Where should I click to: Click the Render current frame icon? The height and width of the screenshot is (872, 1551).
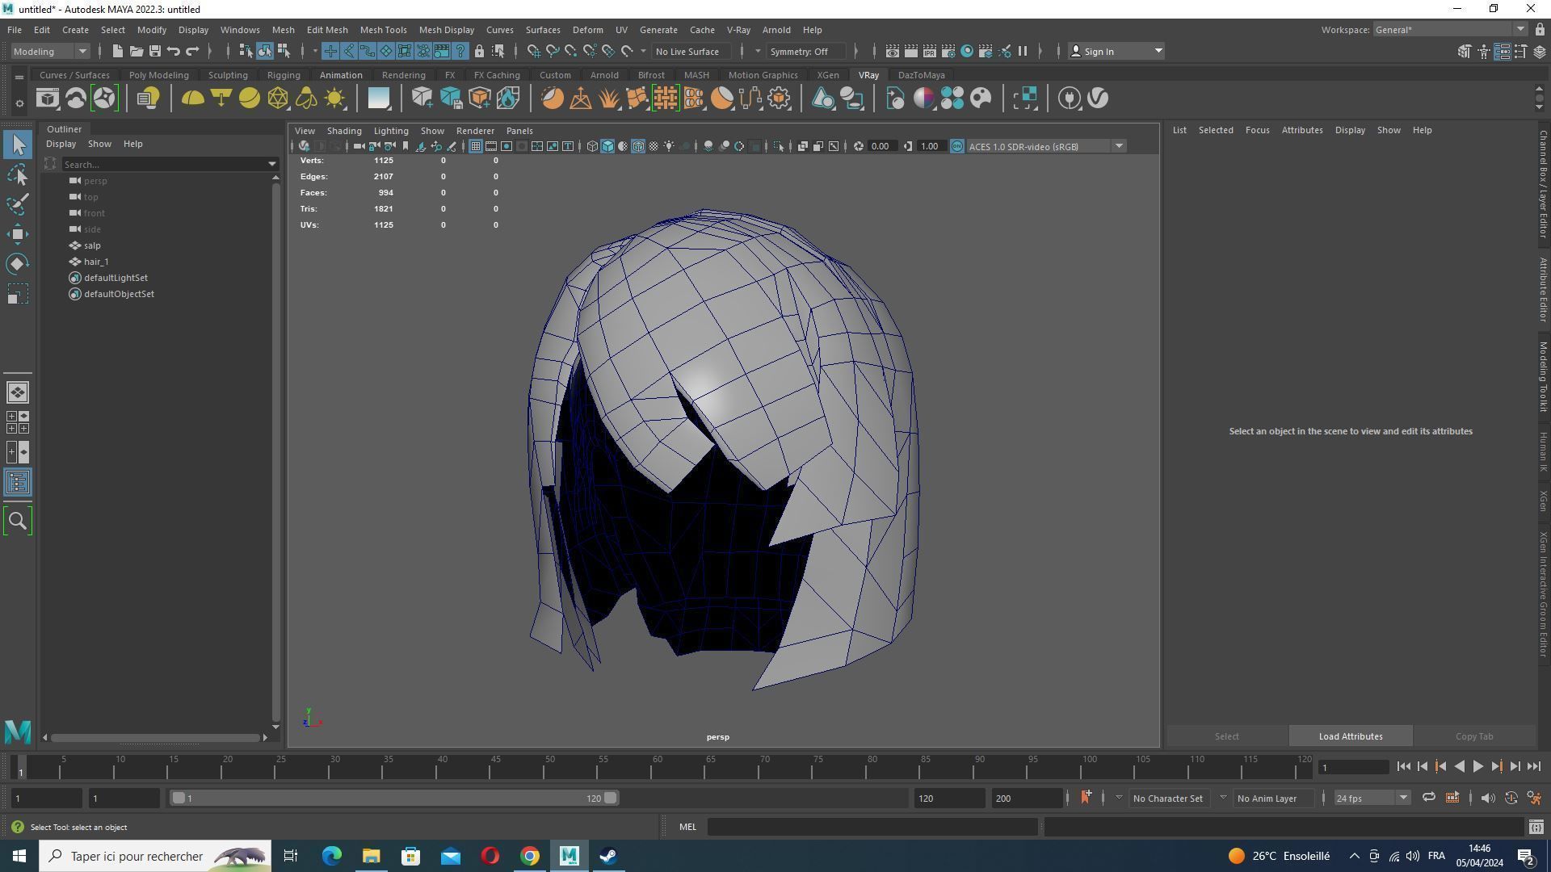(910, 52)
